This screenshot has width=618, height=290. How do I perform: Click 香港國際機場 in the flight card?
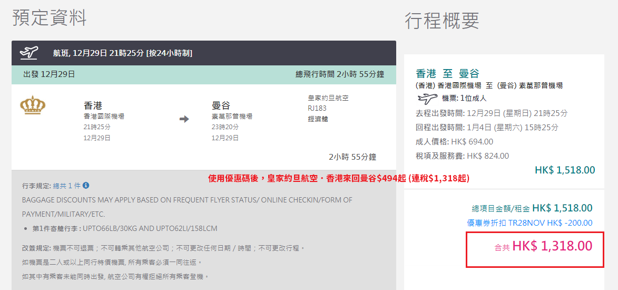click(104, 117)
